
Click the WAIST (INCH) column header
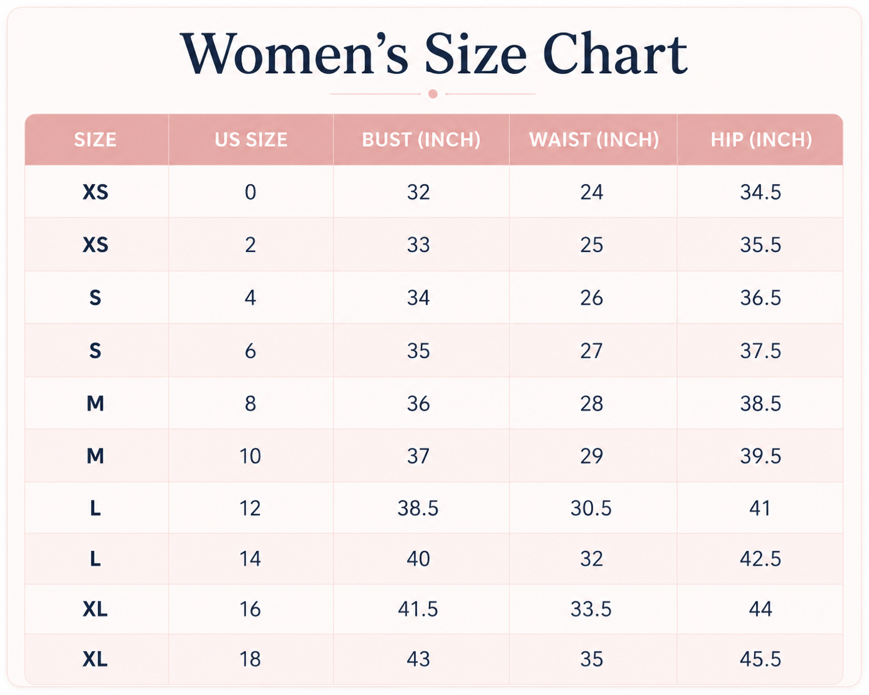click(x=594, y=139)
